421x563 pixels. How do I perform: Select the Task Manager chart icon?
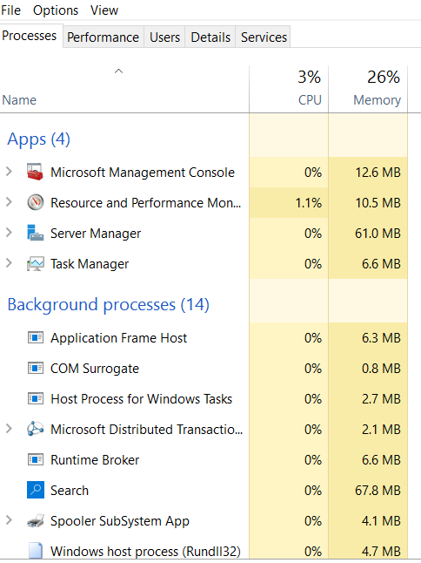[35, 263]
